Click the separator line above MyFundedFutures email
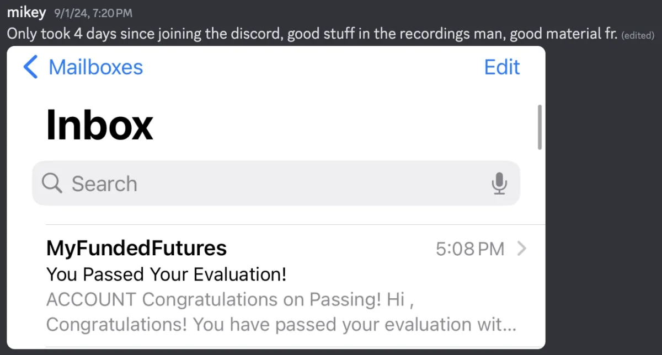The image size is (662, 355). point(295,225)
